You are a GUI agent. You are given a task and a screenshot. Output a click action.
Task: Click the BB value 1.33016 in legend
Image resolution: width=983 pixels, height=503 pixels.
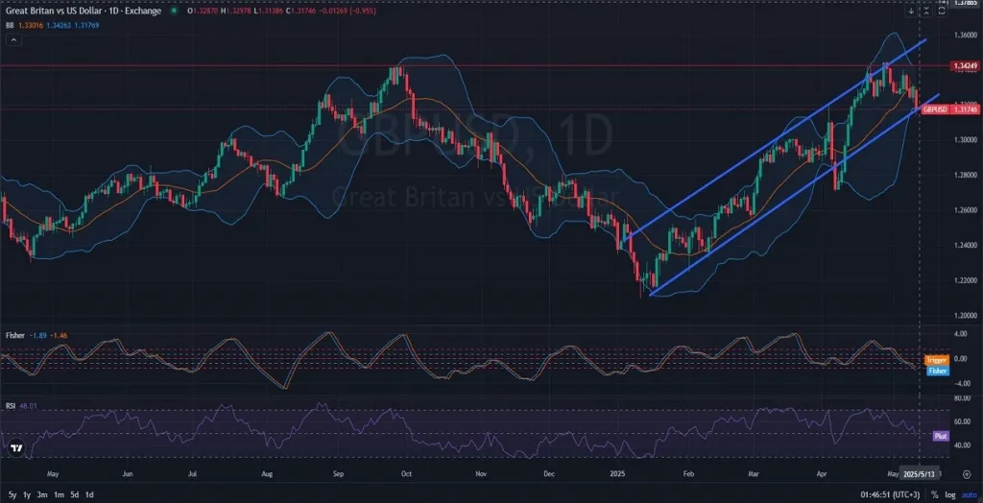(33, 25)
